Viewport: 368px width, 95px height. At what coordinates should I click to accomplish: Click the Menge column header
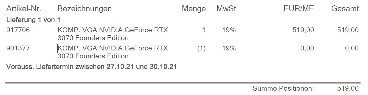click(x=194, y=9)
